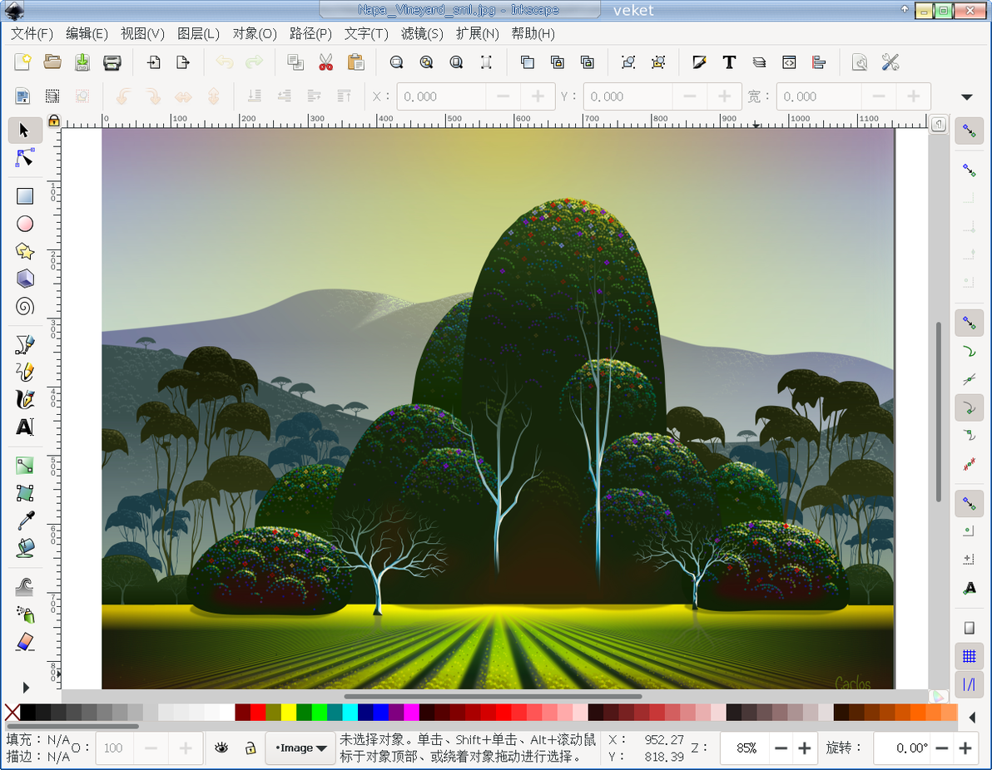The image size is (992, 770).
Task: Open the Image layer dropdown
Action: coord(300,748)
